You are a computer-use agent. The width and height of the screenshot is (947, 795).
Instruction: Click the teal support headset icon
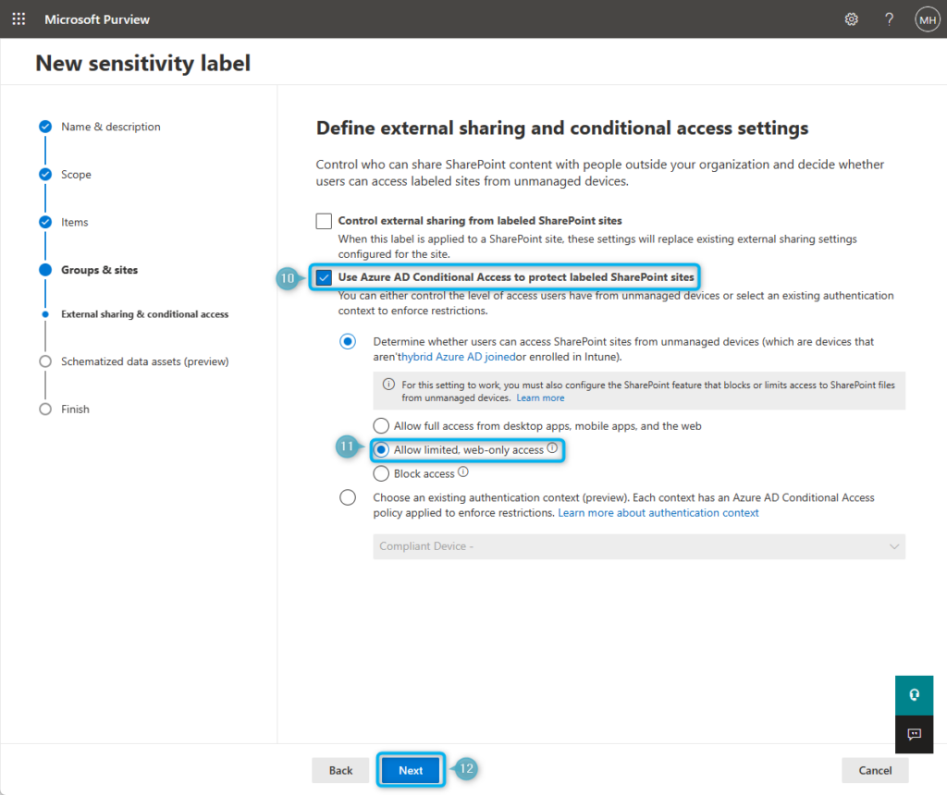click(914, 694)
